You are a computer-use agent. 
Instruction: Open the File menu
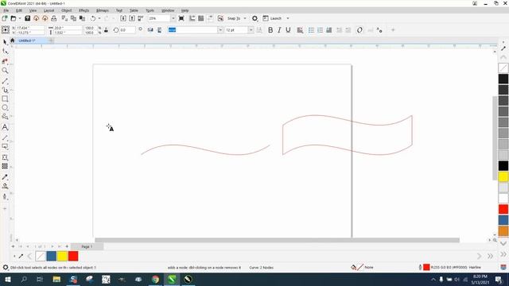[x=6, y=10]
